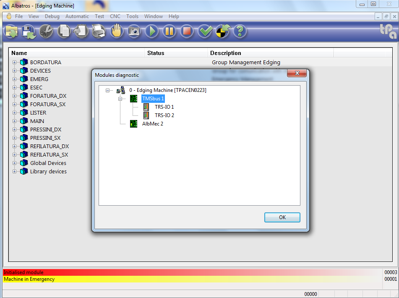Expand the EMERG group node
This screenshot has width=399, height=298.
15,79
